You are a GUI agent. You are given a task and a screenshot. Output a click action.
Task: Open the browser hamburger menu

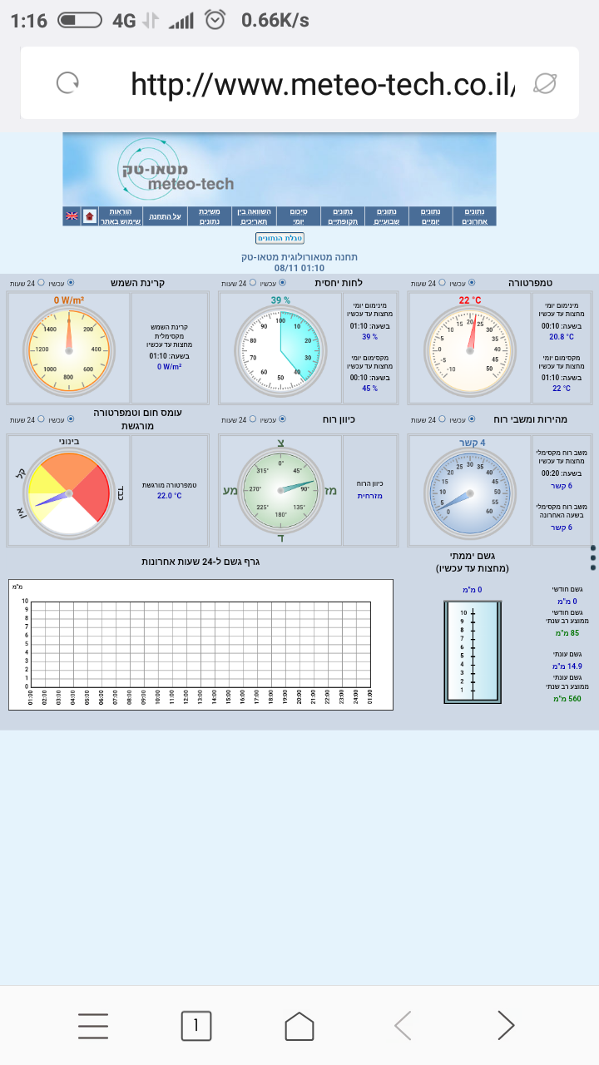click(93, 1026)
